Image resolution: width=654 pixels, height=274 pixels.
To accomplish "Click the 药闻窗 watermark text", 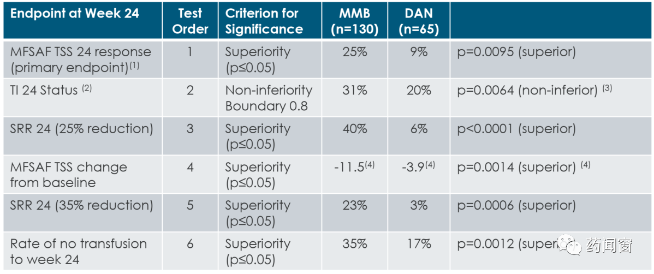I will [x=609, y=246].
